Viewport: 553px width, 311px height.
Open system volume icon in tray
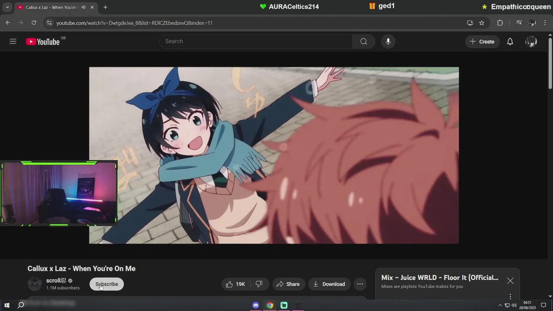514,305
